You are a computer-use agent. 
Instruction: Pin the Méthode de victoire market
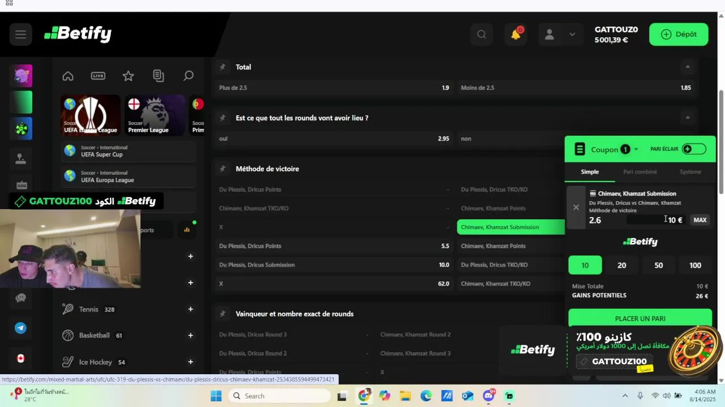(223, 168)
